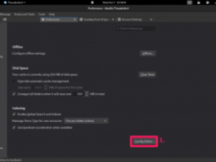Screen dimensions: 216x162
Task: Toggle hardware acceleration checkbox
Action: 14,127
